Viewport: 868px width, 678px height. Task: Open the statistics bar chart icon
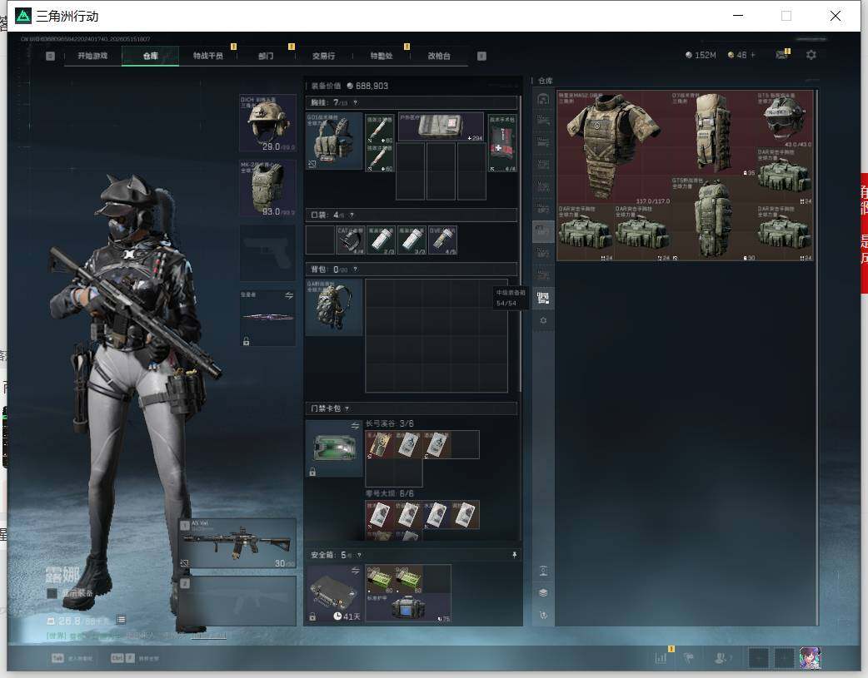661,658
